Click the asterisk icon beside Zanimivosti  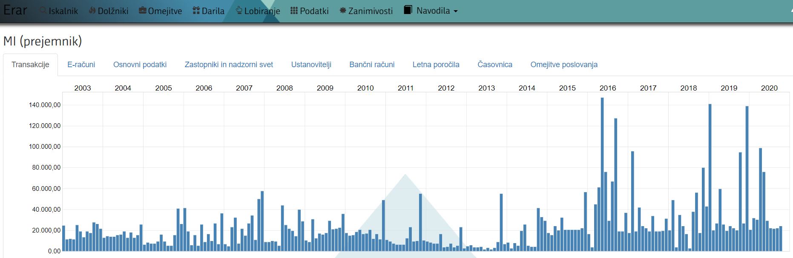tap(343, 10)
